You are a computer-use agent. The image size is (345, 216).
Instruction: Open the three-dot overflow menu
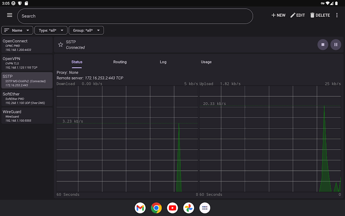pyautogui.click(x=337, y=15)
